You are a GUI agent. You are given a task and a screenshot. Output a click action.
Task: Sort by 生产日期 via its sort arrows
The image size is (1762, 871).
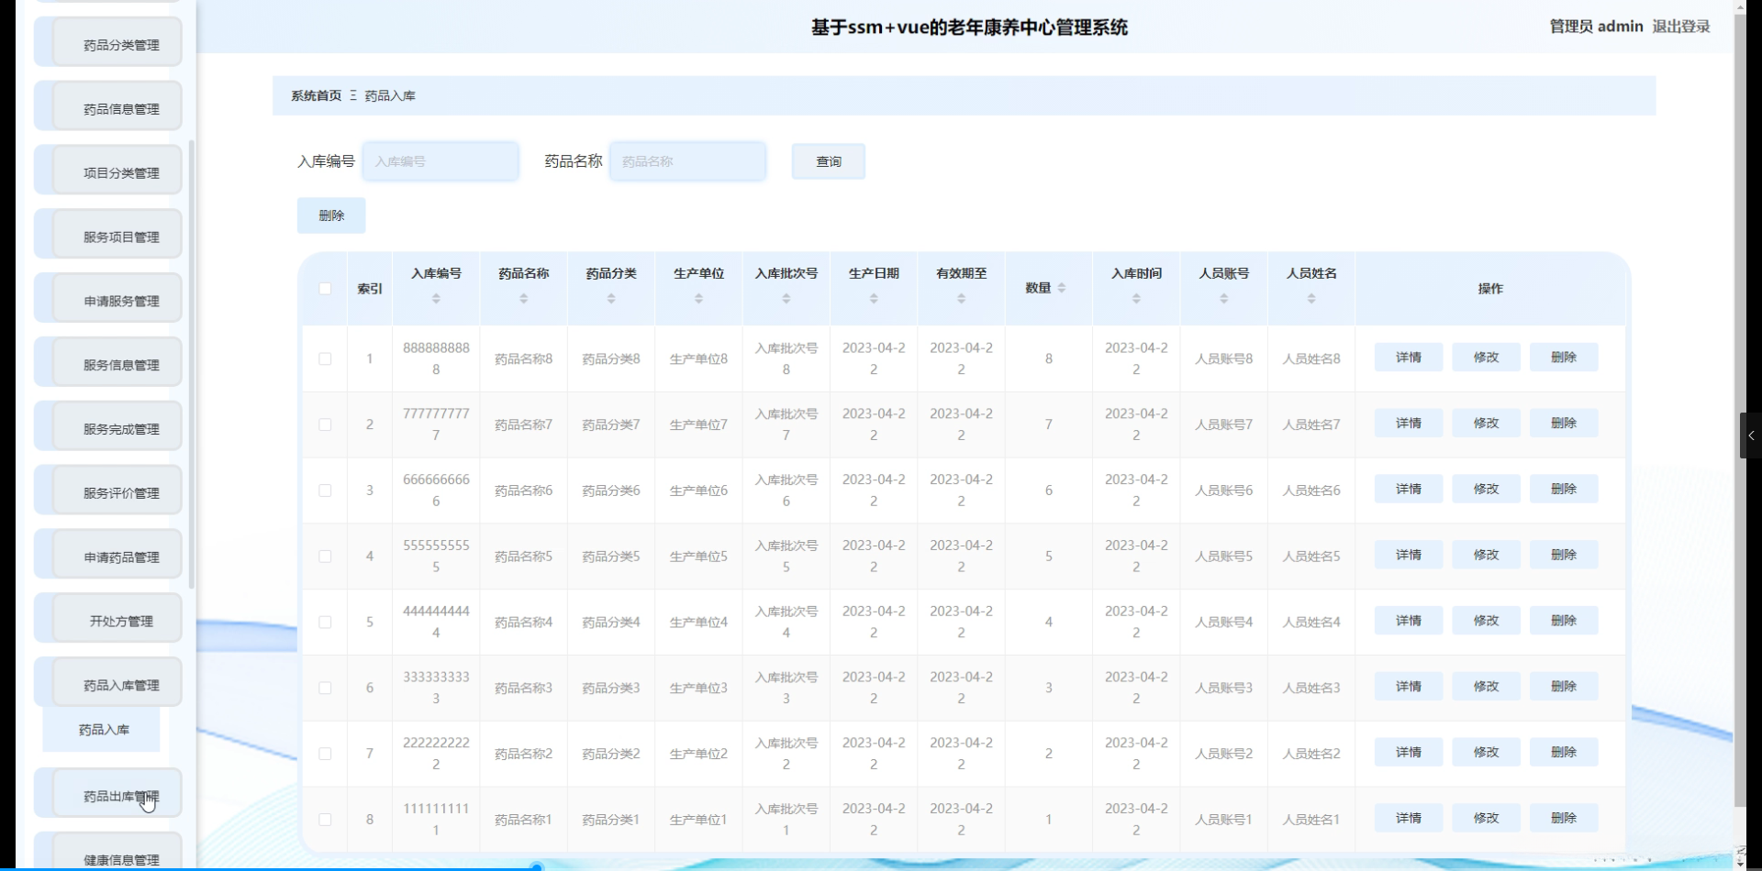tap(874, 299)
